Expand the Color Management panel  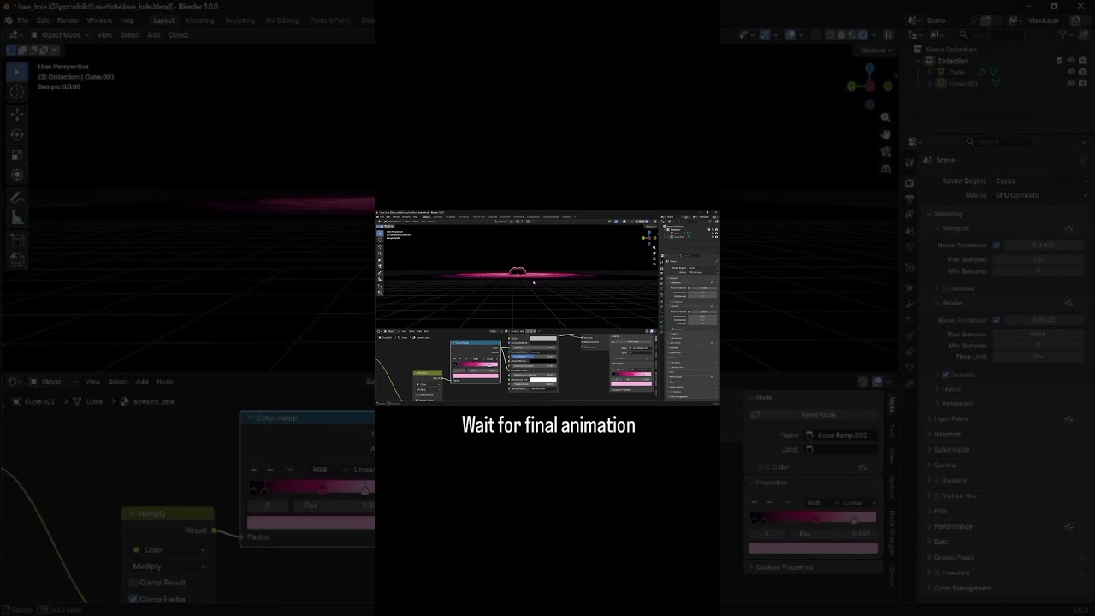pyautogui.click(x=962, y=588)
